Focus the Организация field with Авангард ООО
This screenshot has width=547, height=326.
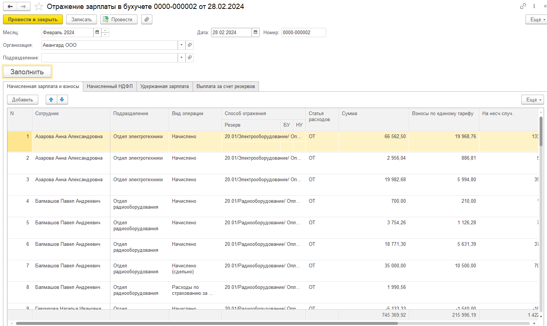click(x=110, y=45)
